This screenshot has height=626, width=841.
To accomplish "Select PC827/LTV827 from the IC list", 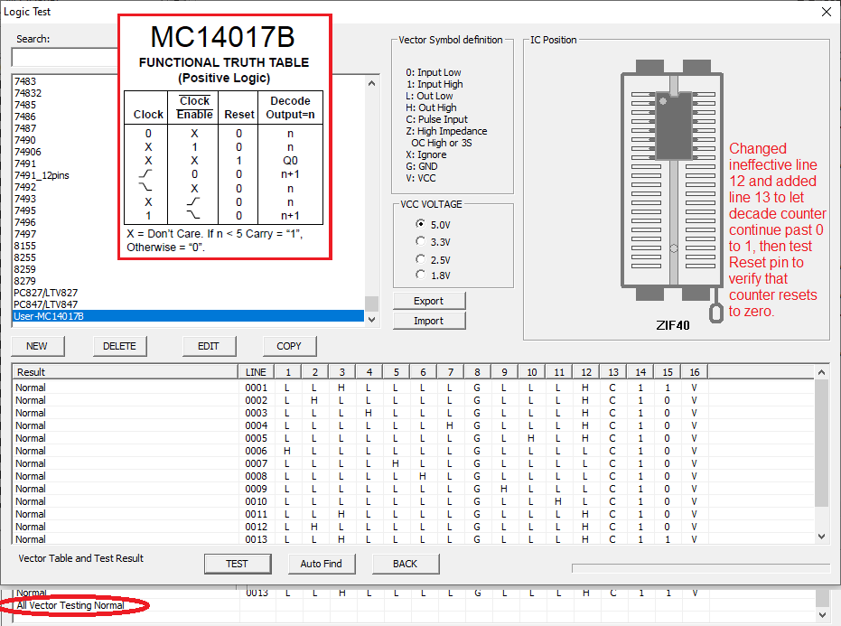I will pyautogui.click(x=46, y=293).
